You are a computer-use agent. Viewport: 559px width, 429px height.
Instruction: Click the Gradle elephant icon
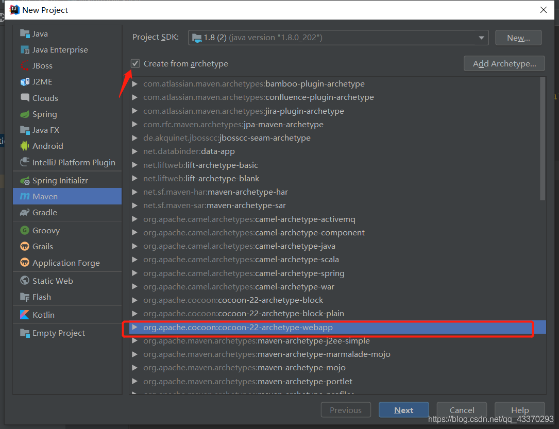coord(25,212)
